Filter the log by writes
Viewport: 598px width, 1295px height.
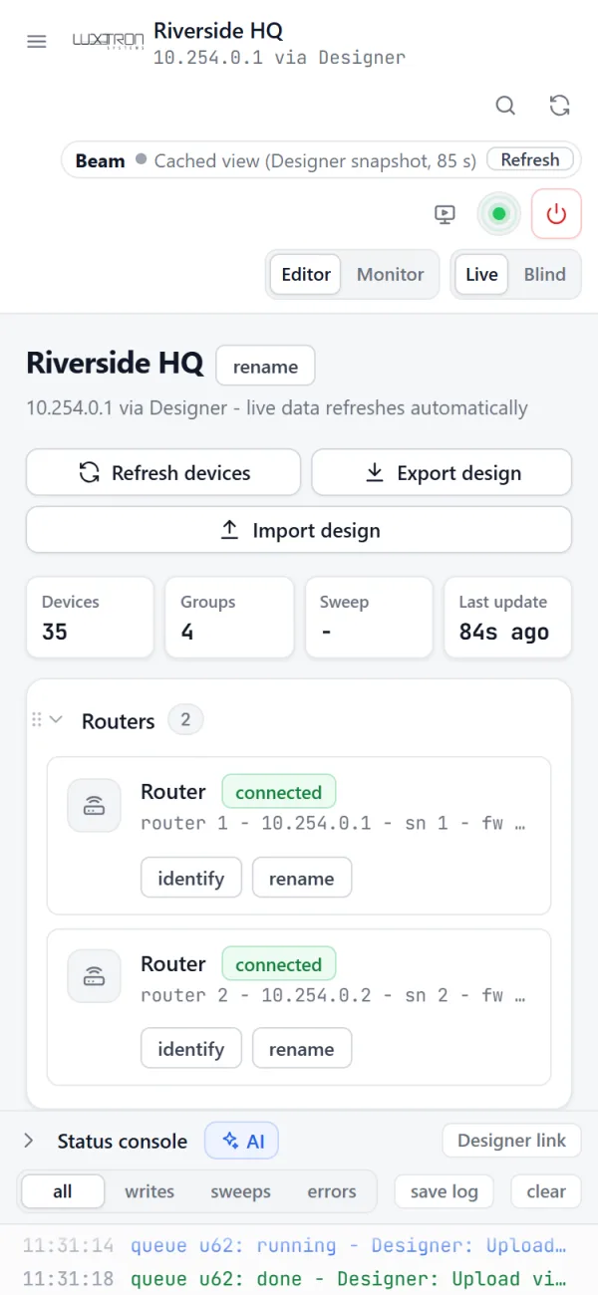pyautogui.click(x=149, y=1191)
